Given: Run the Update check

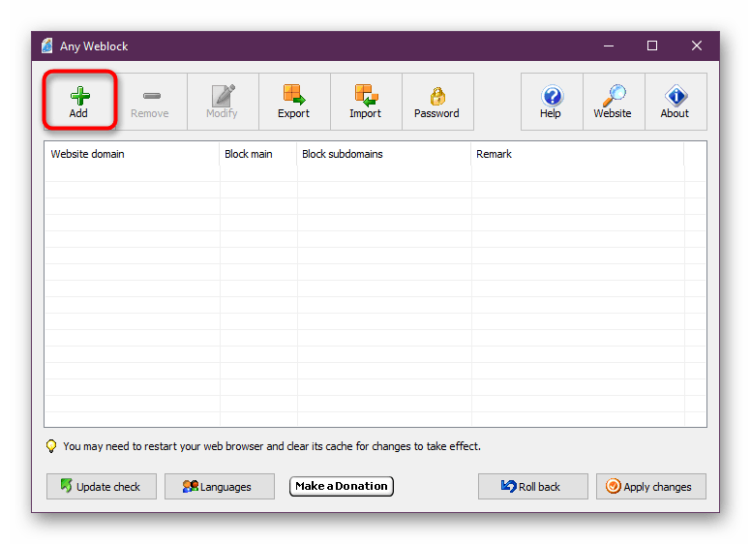Looking at the screenshot, I should click(x=101, y=486).
